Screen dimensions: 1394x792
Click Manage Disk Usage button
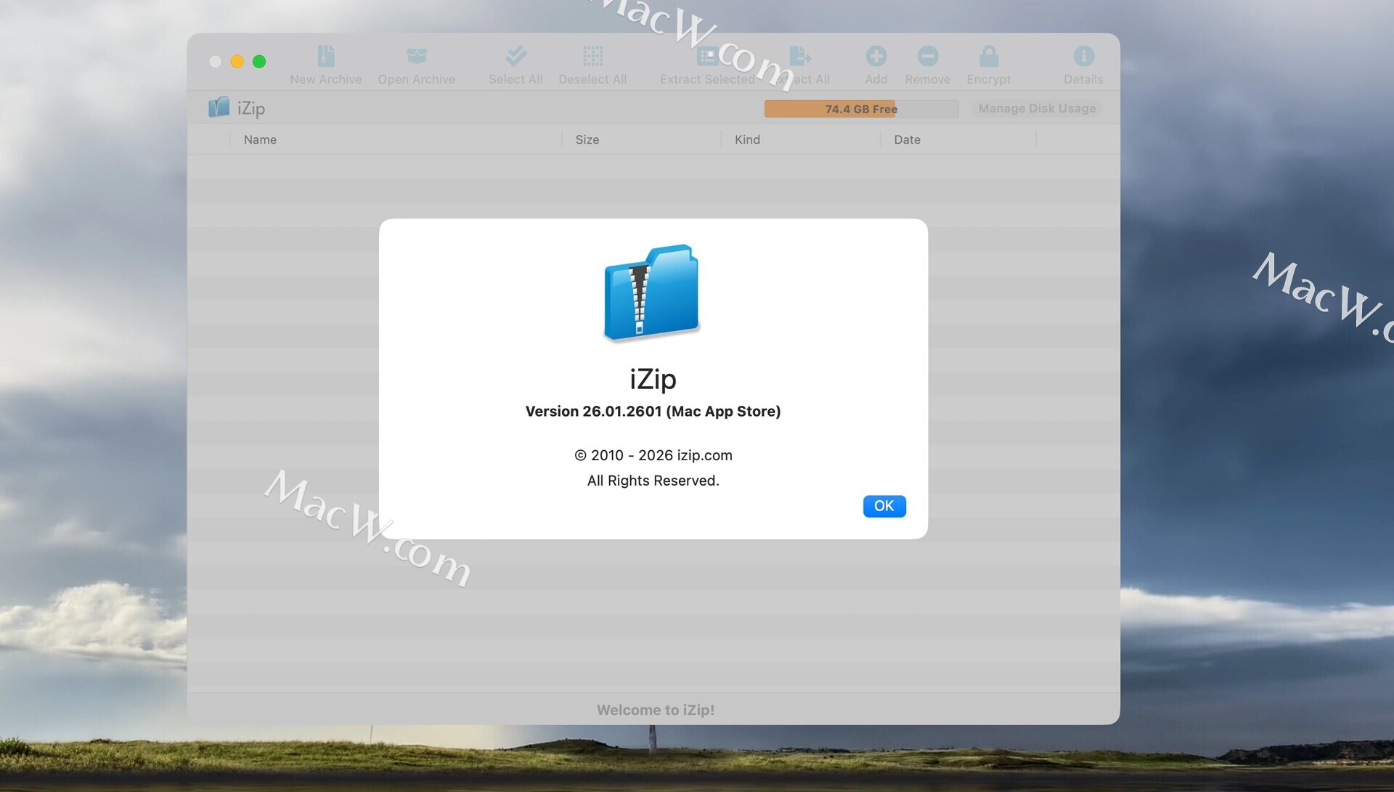click(x=1036, y=109)
